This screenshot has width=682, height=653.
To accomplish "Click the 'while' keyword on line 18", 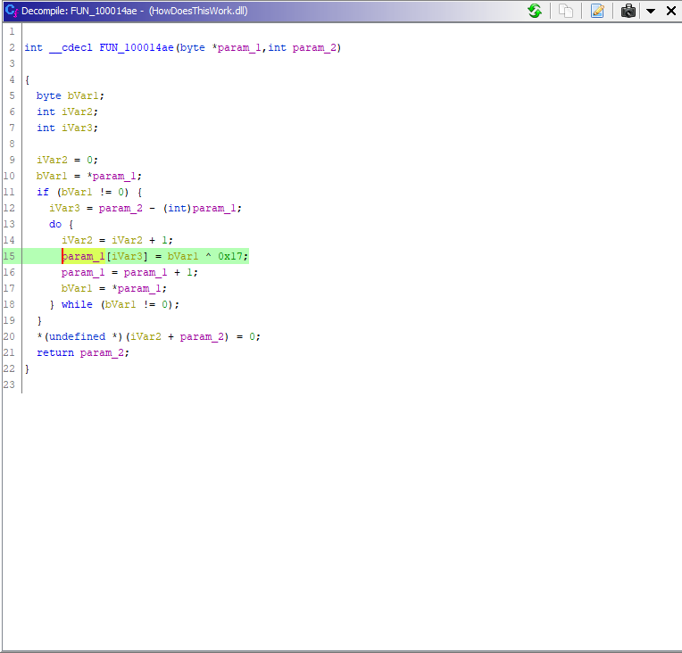I will tap(77, 304).
